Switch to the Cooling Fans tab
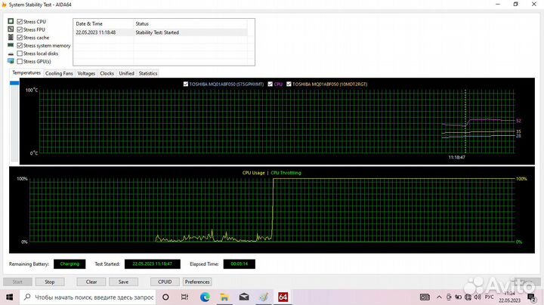The height and width of the screenshot is (305, 544). click(59, 73)
